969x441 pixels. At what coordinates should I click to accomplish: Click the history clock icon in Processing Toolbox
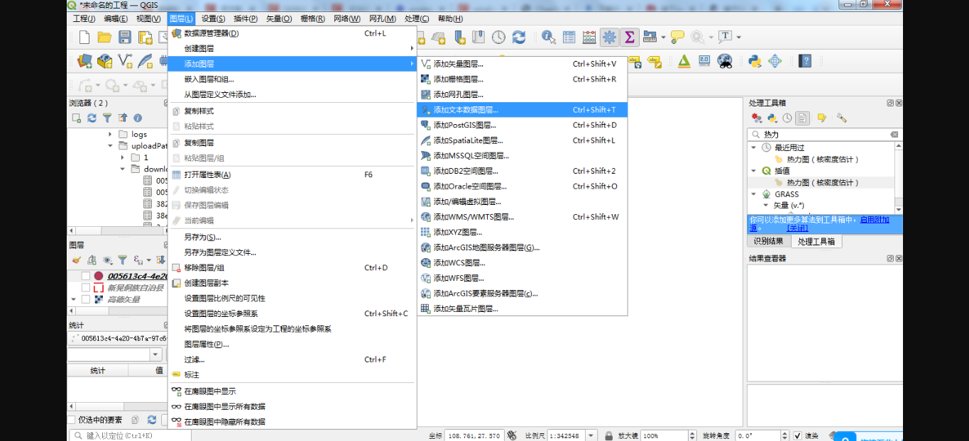[x=787, y=118]
